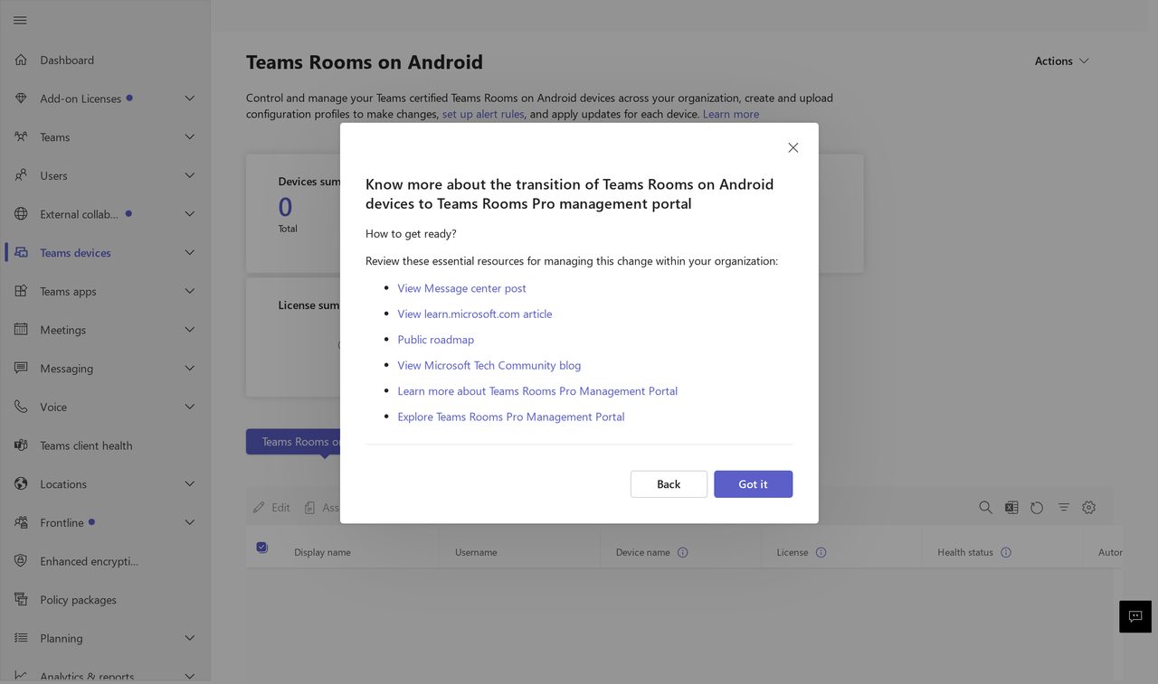Click the info icon next to Device name
Image resolution: width=1158 pixels, height=684 pixels.
point(683,552)
